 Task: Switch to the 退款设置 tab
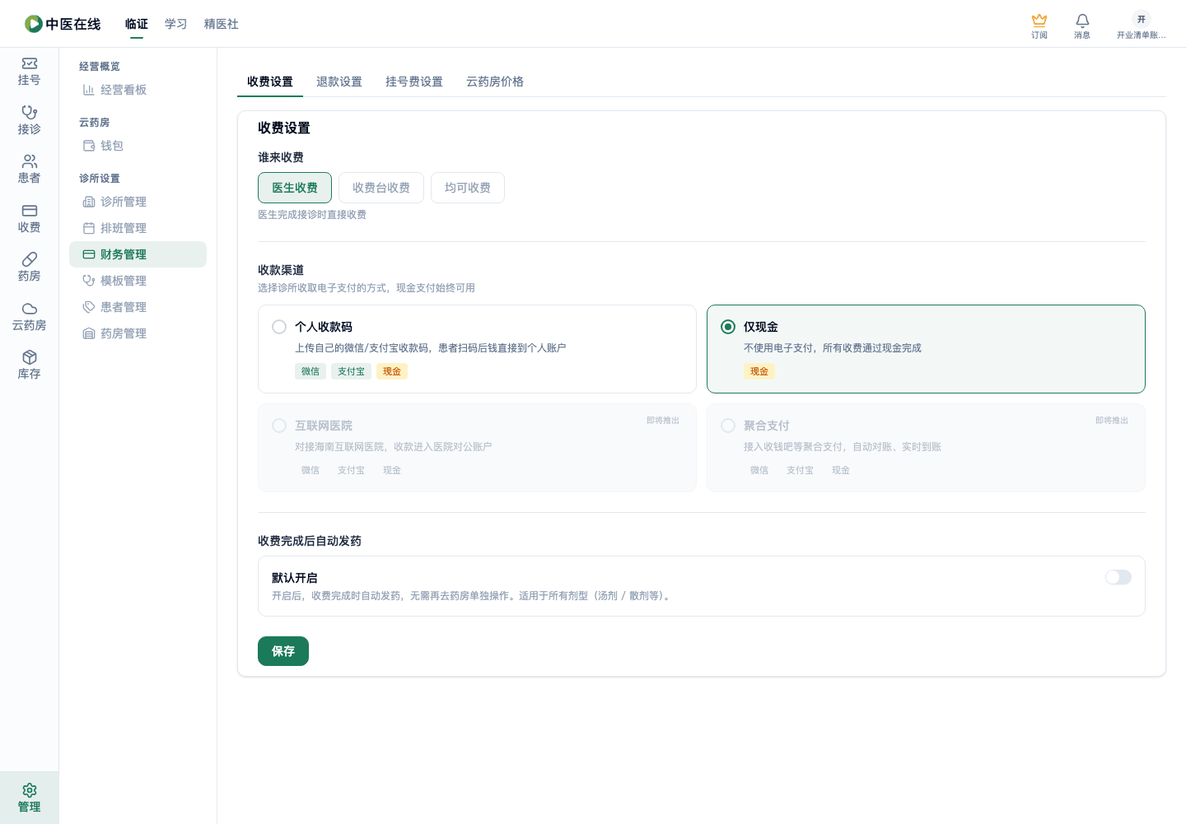pyautogui.click(x=339, y=81)
